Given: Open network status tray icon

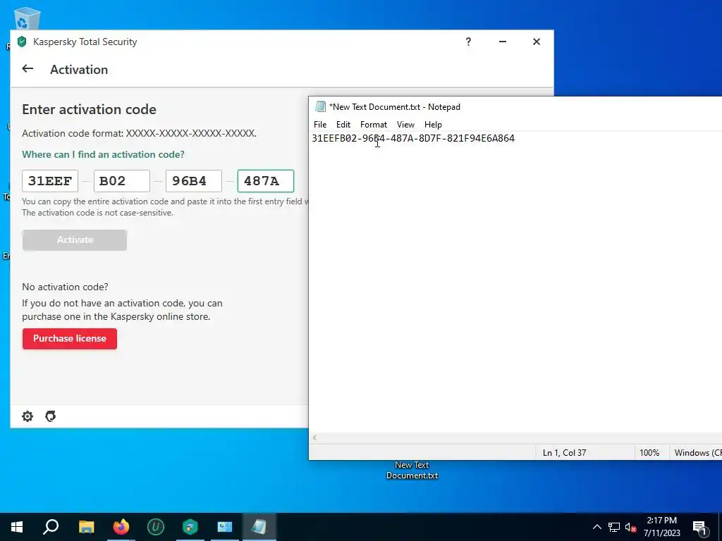Looking at the screenshot, I should click(614, 527).
